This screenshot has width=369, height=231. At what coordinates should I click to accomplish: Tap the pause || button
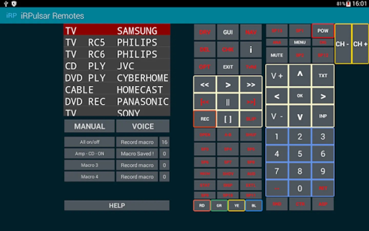tap(228, 102)
